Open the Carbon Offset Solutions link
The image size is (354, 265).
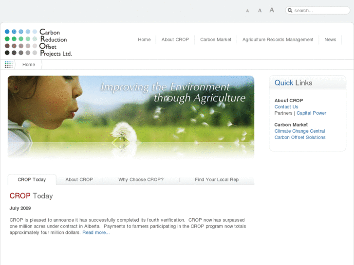tap(300, 137)
